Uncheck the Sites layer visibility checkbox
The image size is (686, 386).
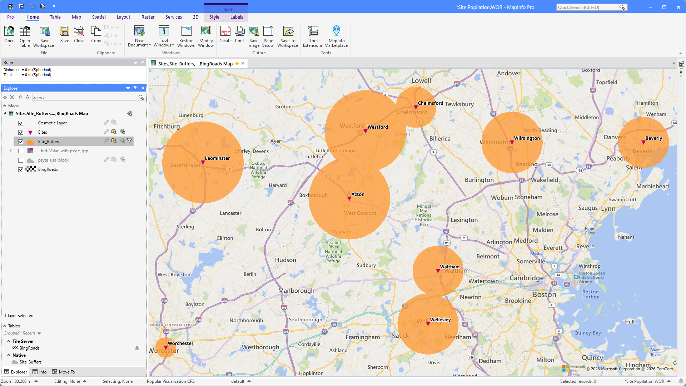[x=21, y=132]
